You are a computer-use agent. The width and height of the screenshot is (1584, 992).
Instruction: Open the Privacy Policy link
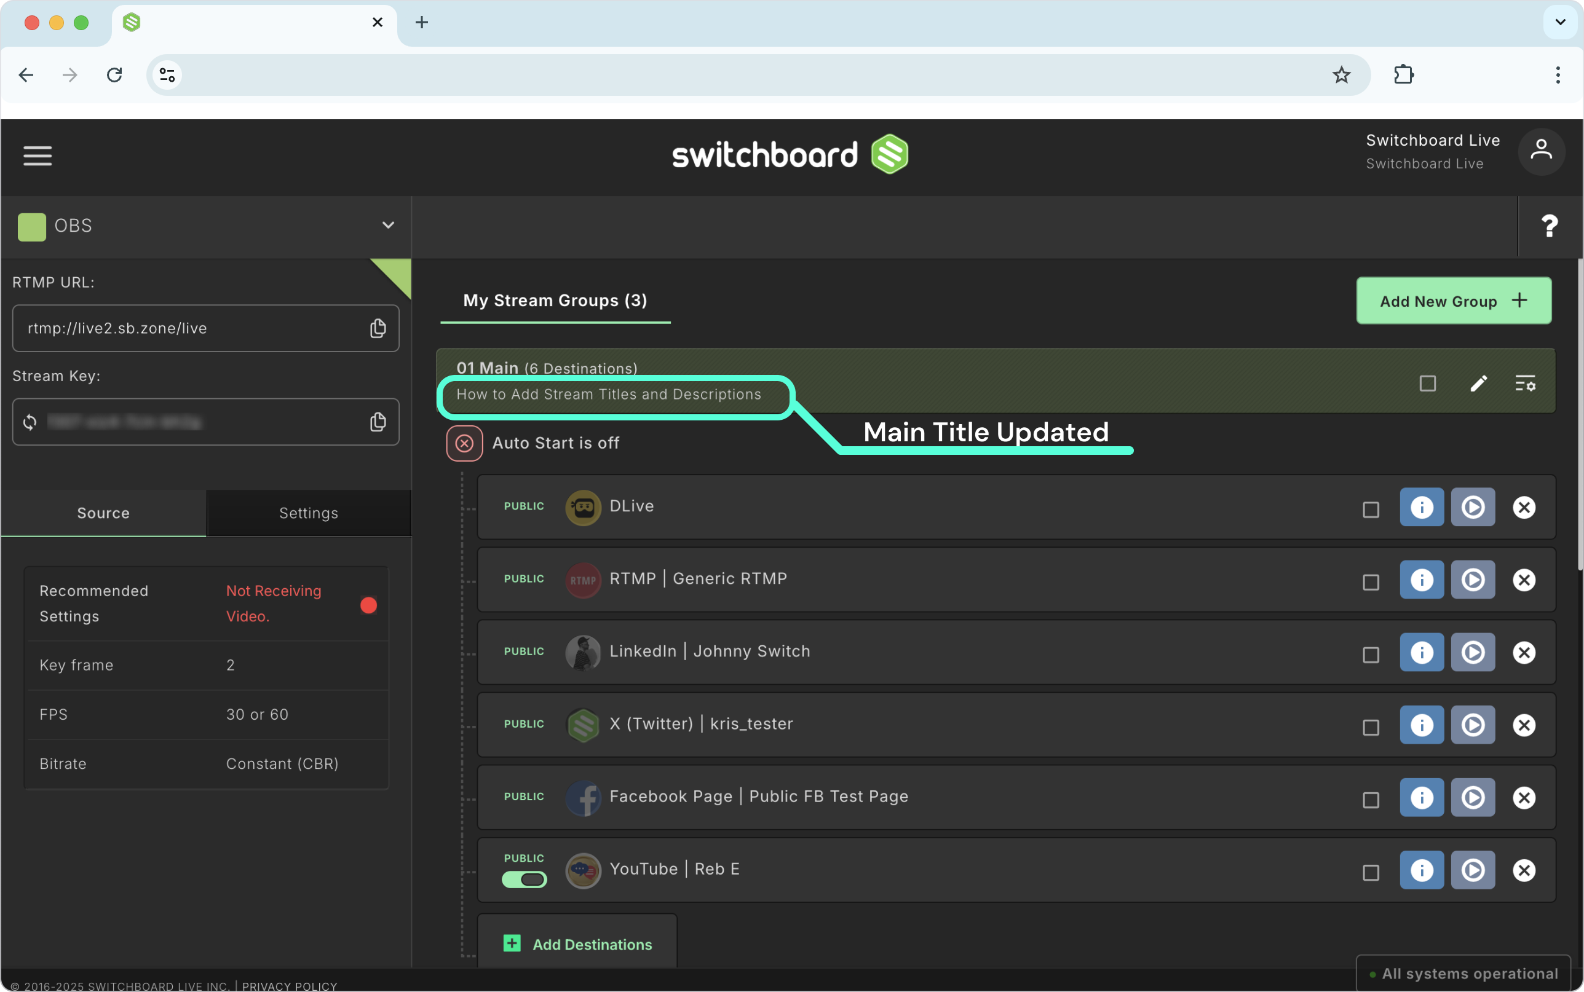coord(290,986)
